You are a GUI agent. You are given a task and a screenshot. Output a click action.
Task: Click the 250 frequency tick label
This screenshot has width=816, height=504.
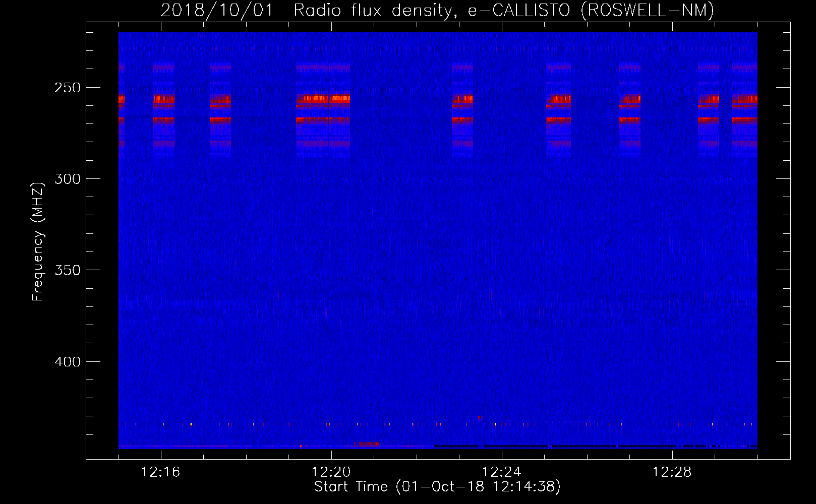click(68, 88)
